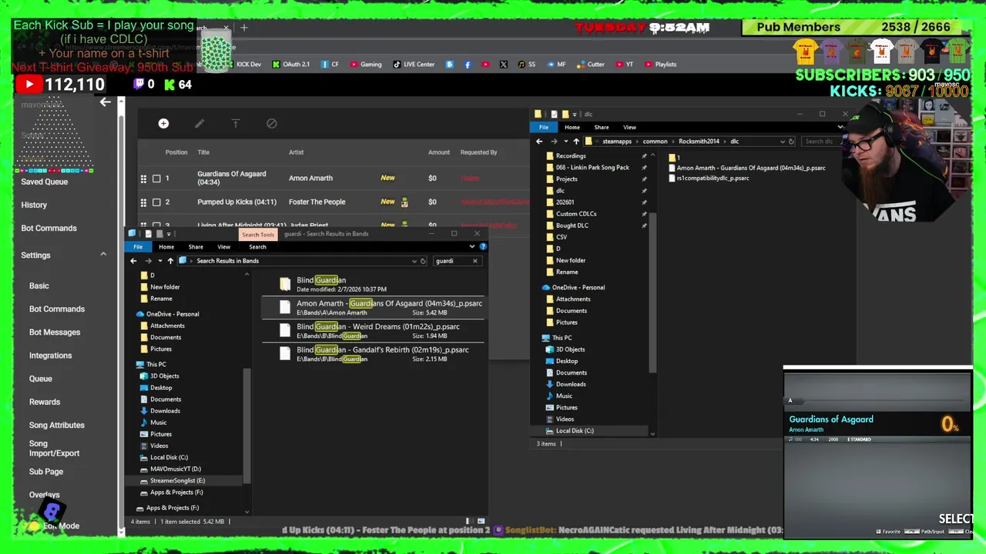
Task: Click the Search dlc input field
Action: [x=821, y=142]
